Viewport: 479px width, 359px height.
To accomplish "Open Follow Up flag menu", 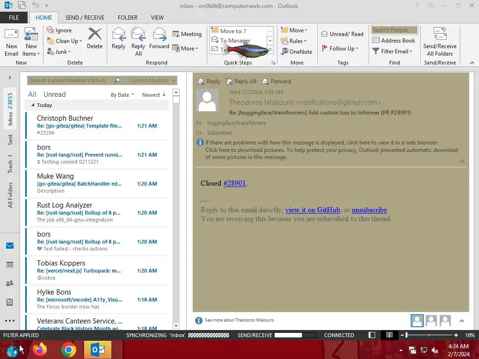I will pos(341,48).
